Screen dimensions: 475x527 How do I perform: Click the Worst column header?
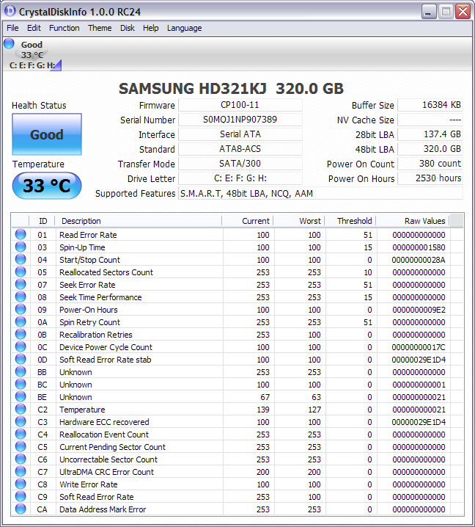point(299,221)
